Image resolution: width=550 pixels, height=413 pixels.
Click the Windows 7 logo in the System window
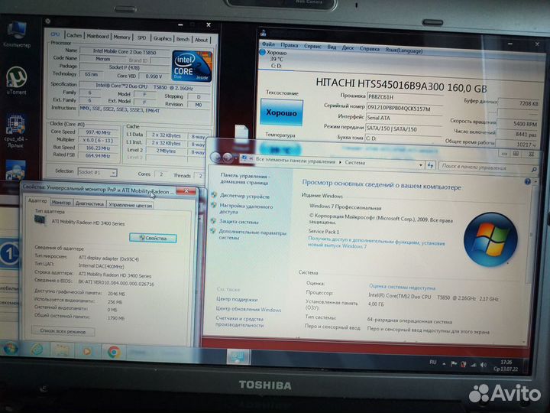(x=490, y=239)
